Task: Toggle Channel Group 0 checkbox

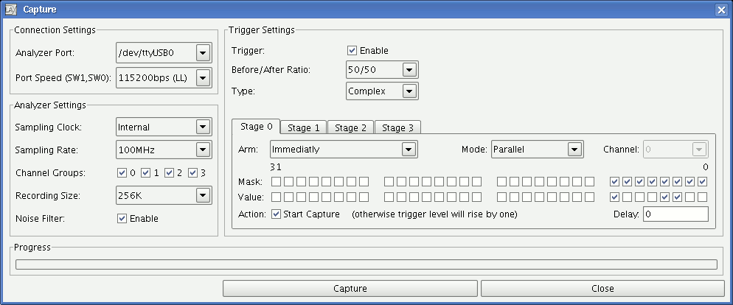Action: pos(122,173)
